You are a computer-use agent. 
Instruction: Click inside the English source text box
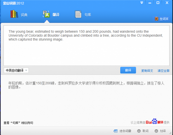tap(86, 46)
